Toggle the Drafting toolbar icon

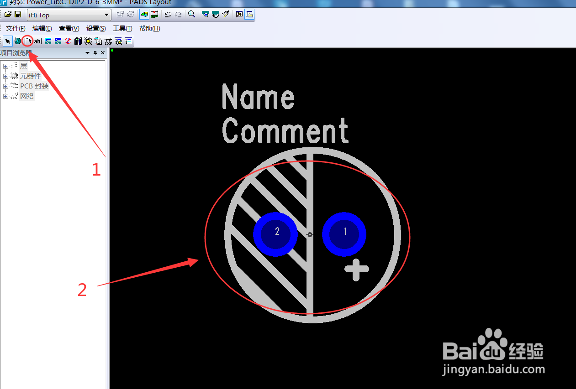(144, 15)
